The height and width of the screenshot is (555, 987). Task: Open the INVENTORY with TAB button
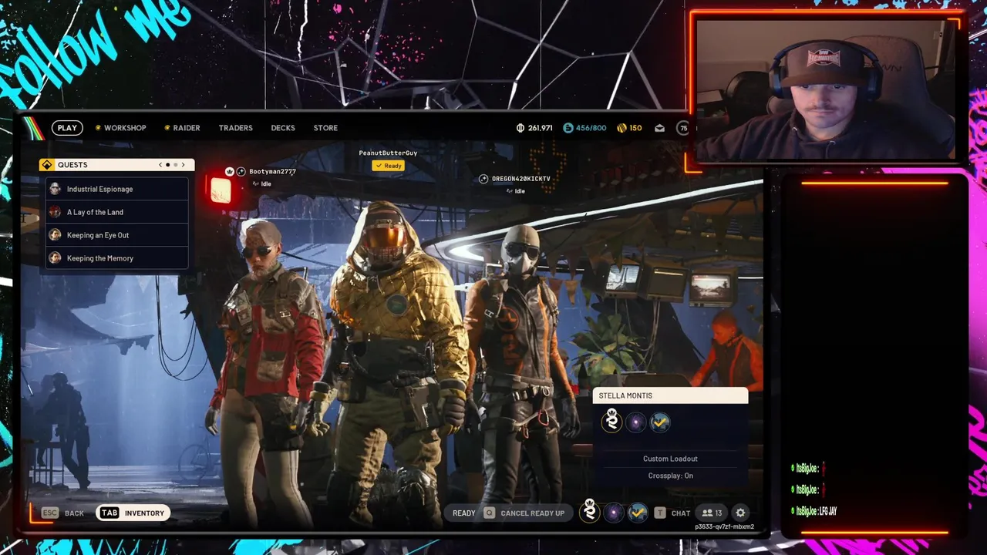point(133,513)
